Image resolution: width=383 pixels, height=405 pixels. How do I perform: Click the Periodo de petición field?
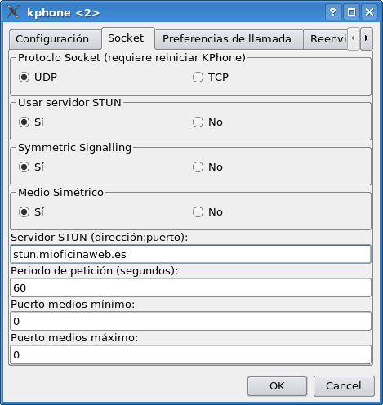pos(190,287)
